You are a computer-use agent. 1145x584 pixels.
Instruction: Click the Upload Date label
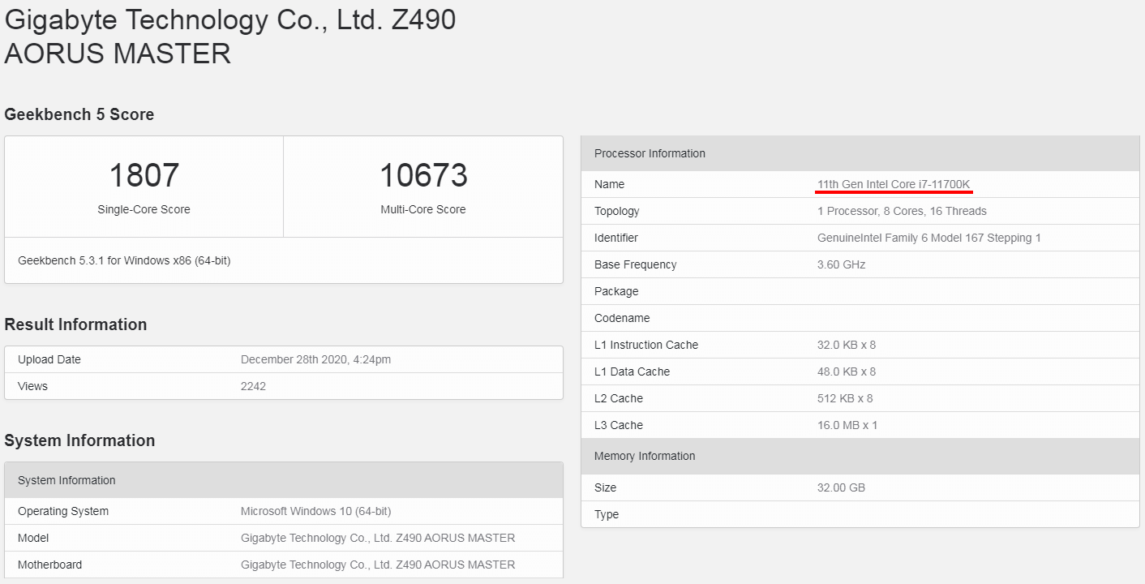[x=49, y=359]
